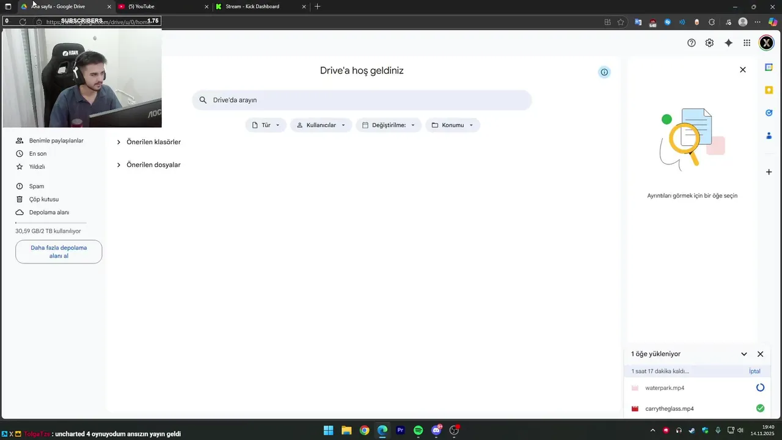
Task: Open the Google apps grid
Action: pyautogui.click(x=747, y=43)
